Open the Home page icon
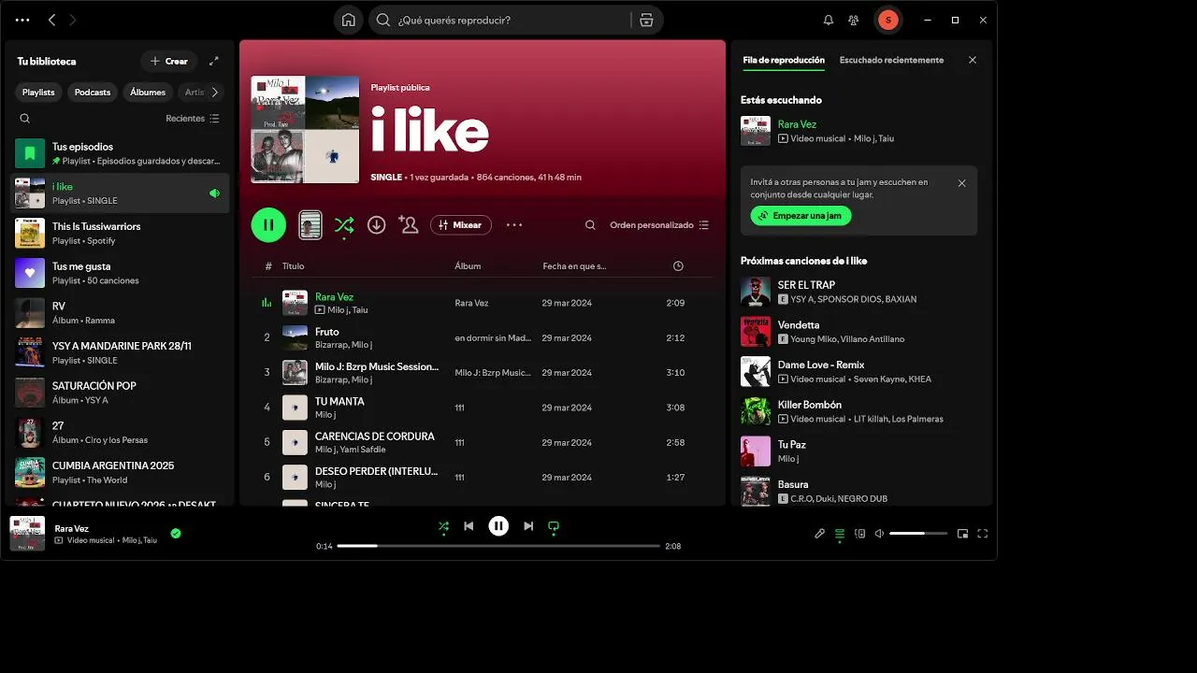 pos(349,20)
